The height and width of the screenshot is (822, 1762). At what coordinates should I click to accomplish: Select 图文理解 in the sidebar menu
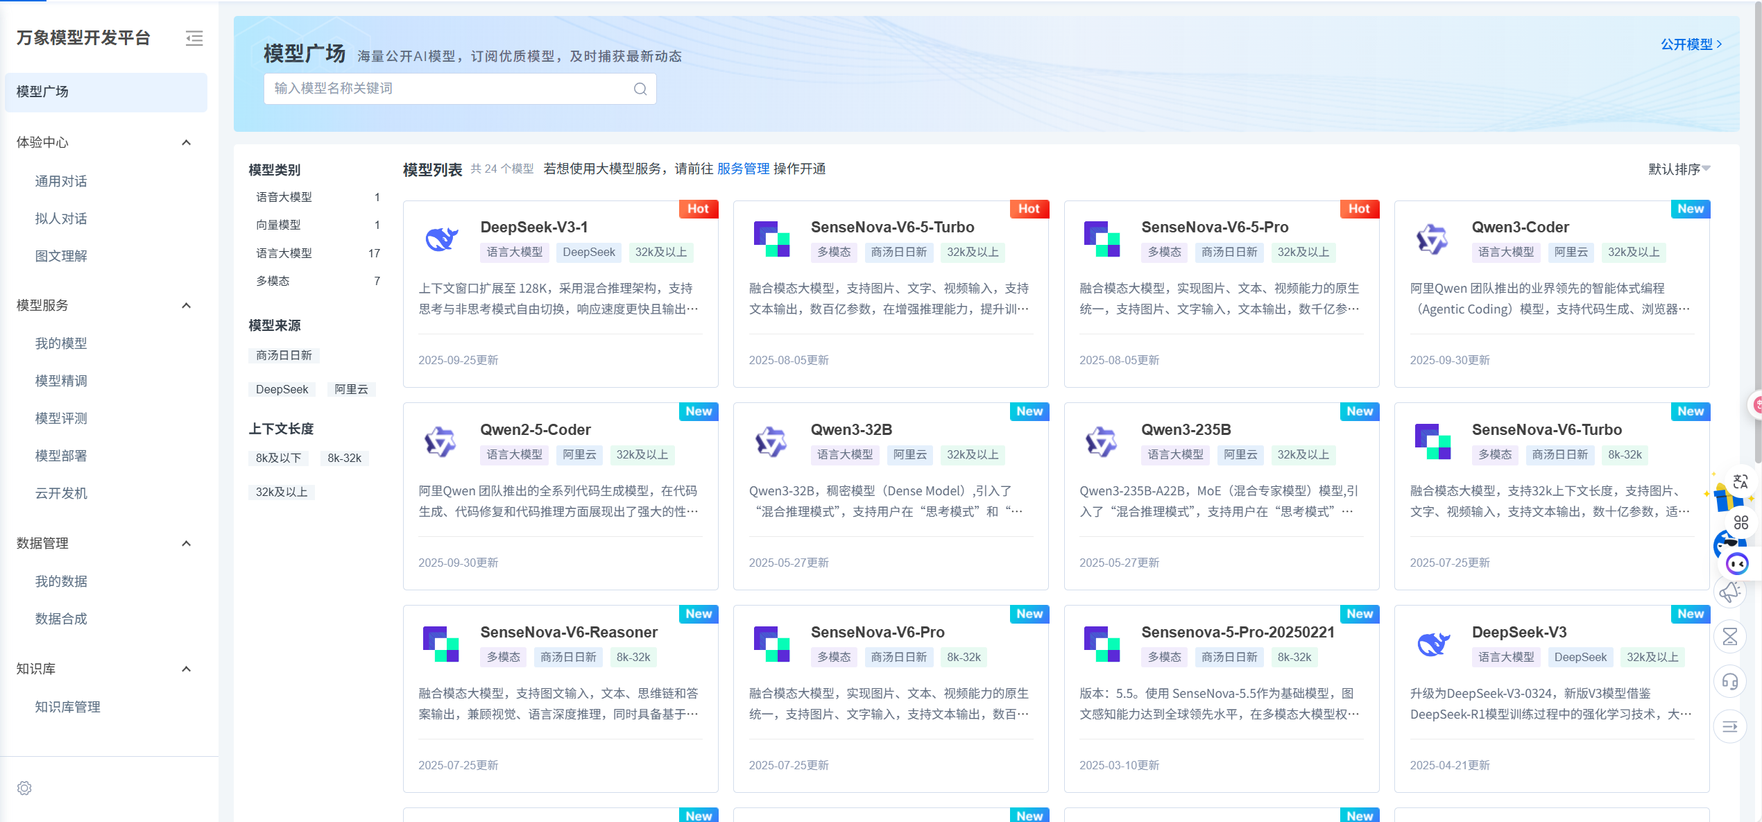60,255
